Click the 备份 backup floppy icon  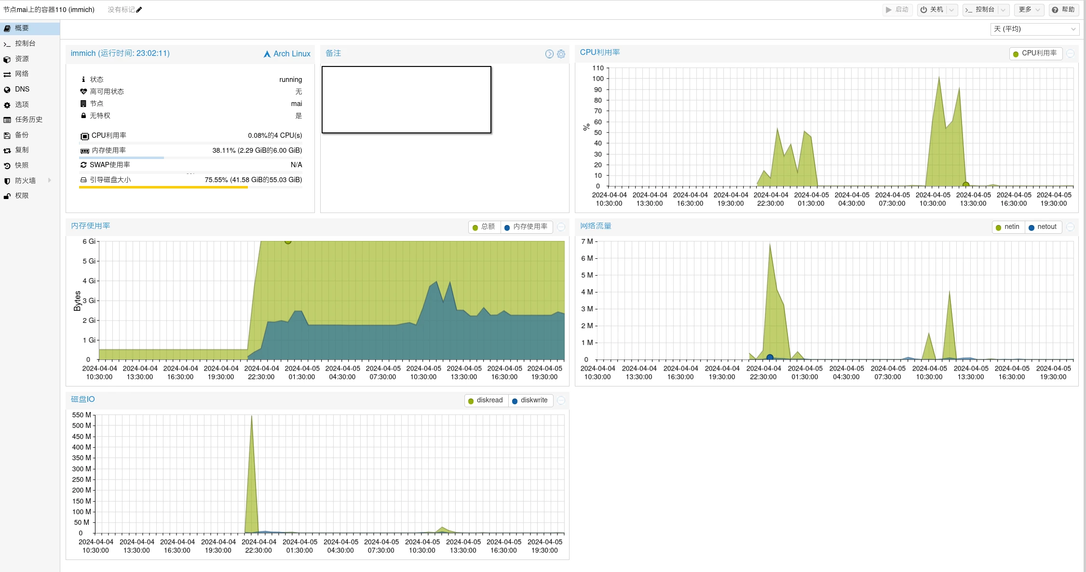(7, 135)
